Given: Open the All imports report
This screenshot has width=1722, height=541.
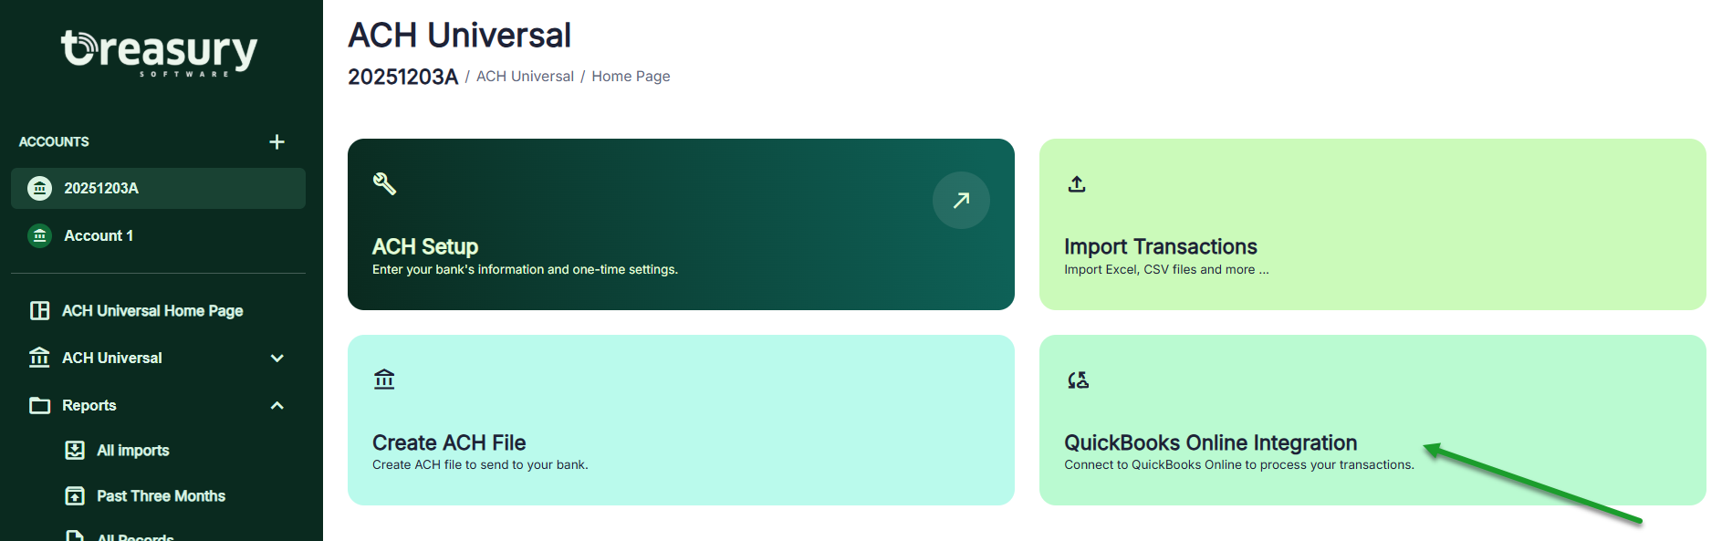Looking at the screenshot, I should 133,450.
